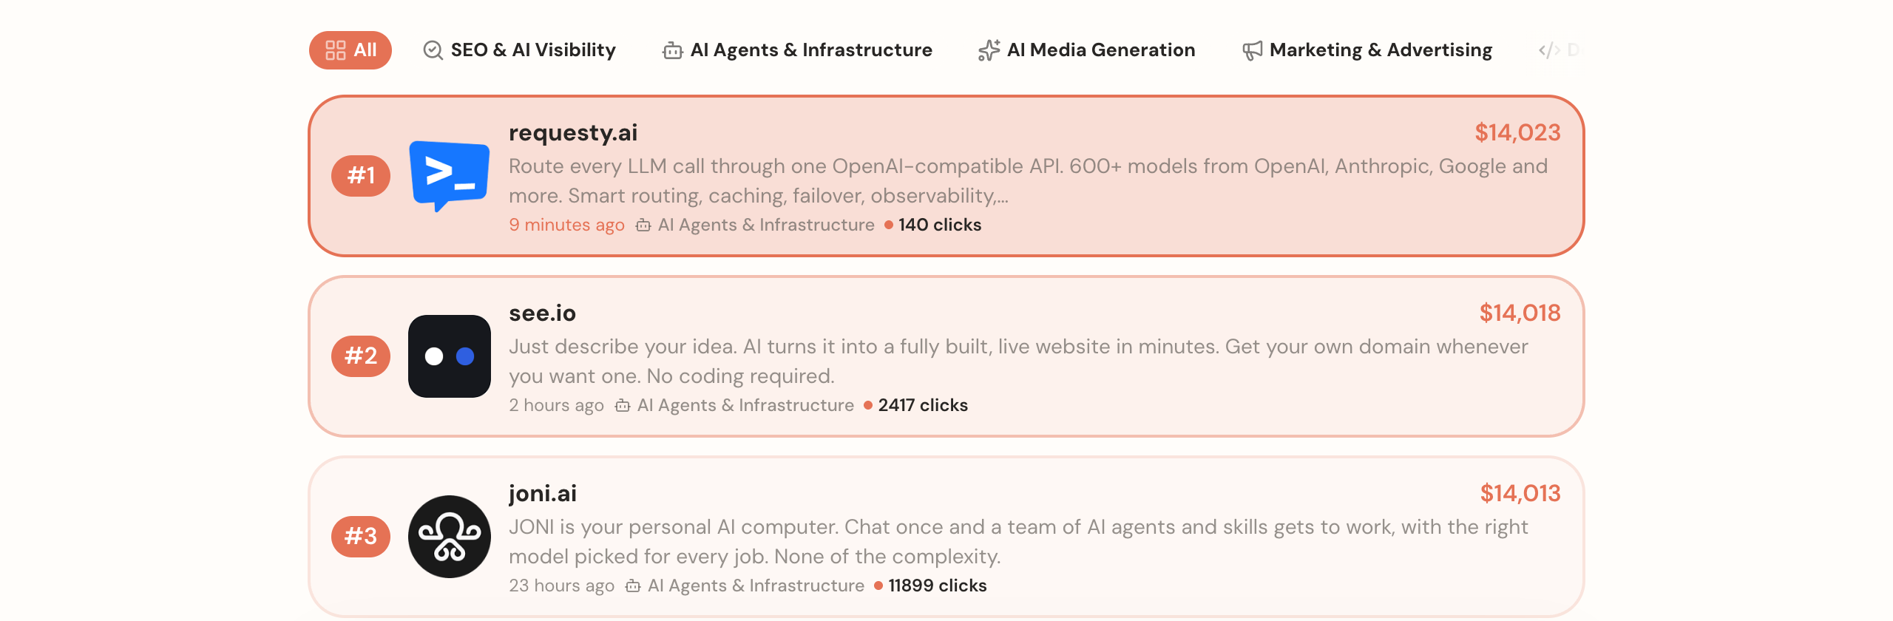Open the joni.ai listing title

[x=543, y=494]
